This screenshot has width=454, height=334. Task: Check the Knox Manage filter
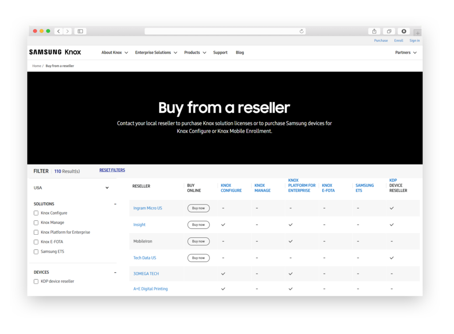point(36,223)
